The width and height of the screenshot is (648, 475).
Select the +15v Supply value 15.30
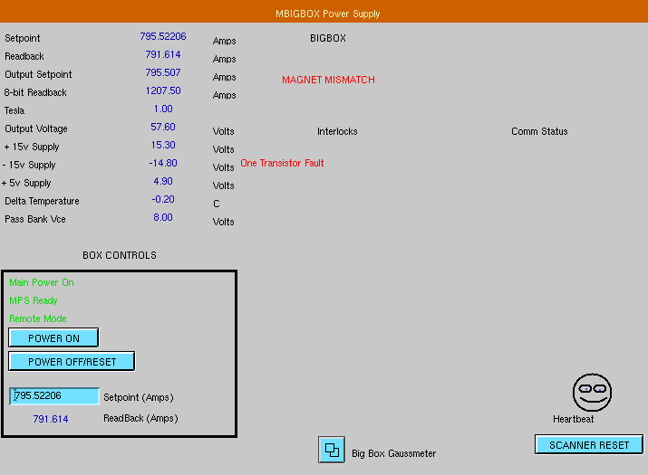(163, 145)
